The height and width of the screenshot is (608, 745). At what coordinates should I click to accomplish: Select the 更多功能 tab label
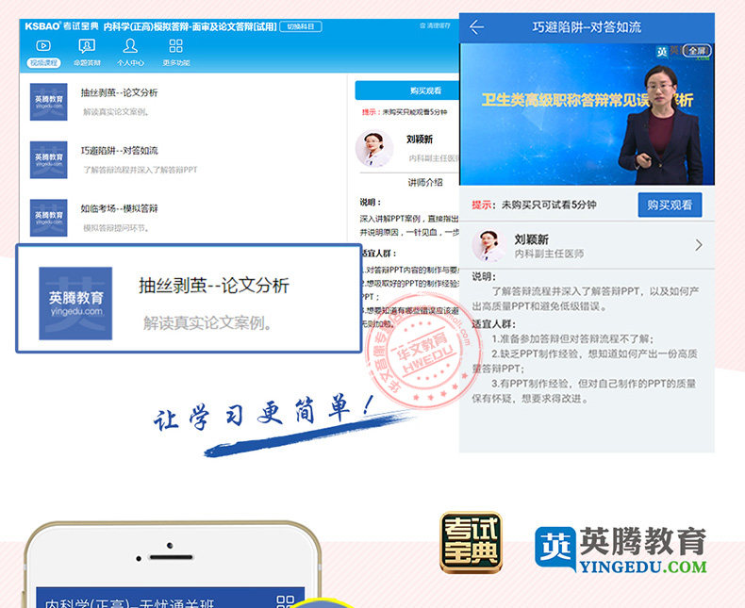coord(176,63)
